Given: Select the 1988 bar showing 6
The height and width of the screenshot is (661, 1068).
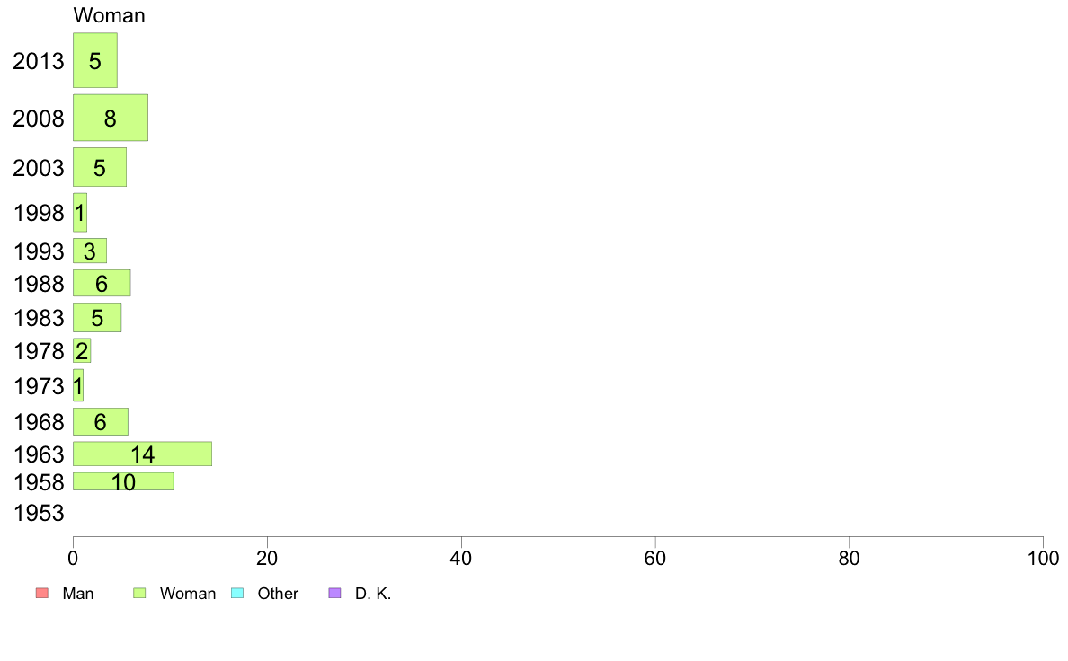Looking at the screenshot, I should point(102,283).
